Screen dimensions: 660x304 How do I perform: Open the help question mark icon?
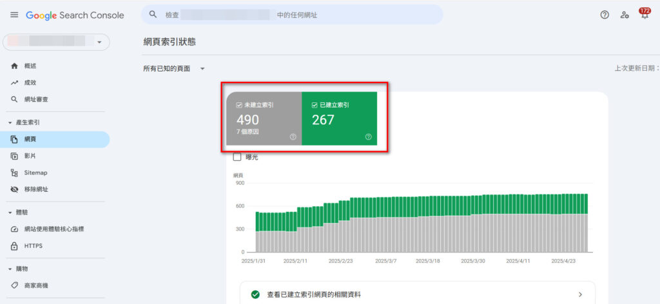(605, 15)
